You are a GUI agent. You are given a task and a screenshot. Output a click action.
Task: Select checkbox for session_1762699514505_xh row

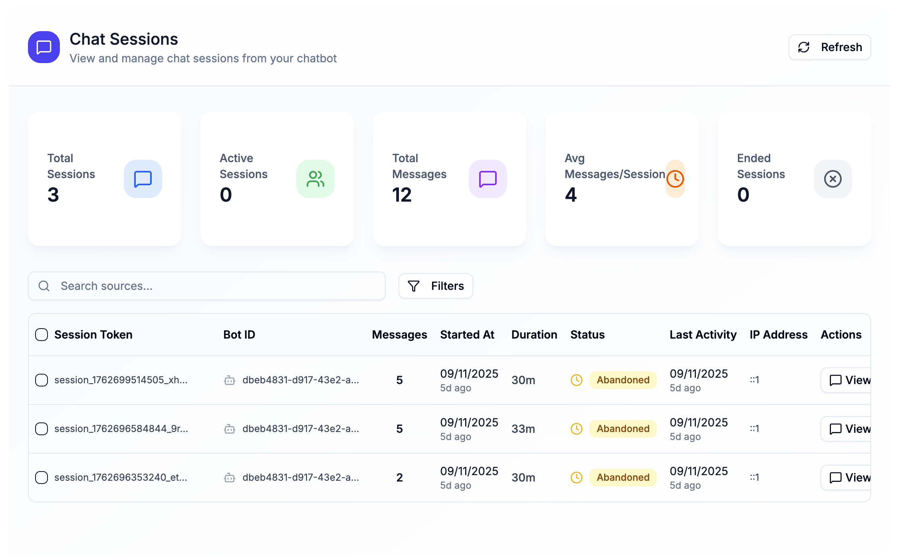pos(42,380)
